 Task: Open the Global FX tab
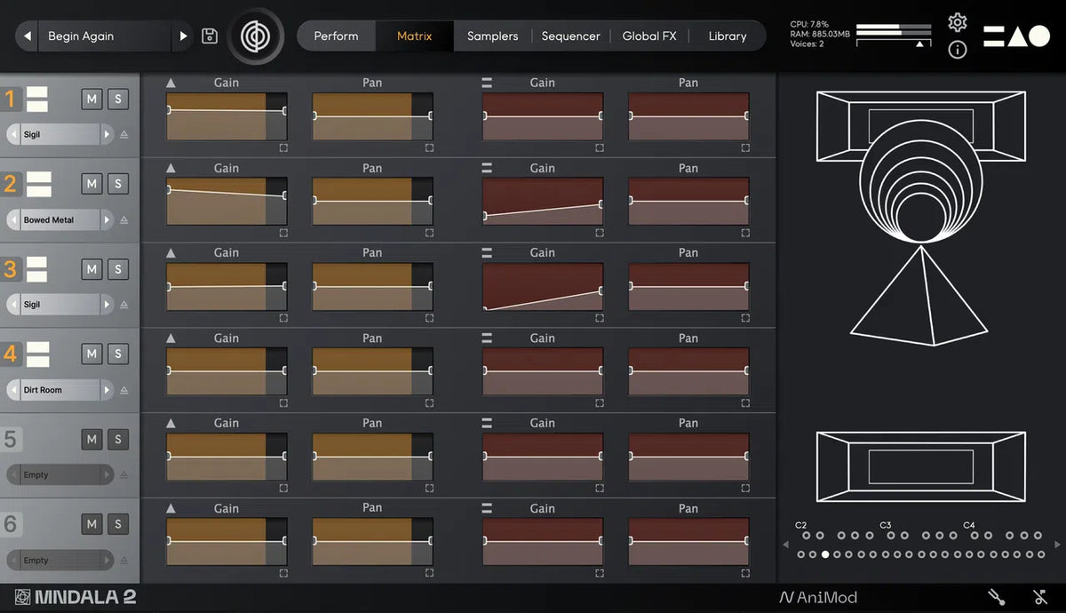pos(648,36)
